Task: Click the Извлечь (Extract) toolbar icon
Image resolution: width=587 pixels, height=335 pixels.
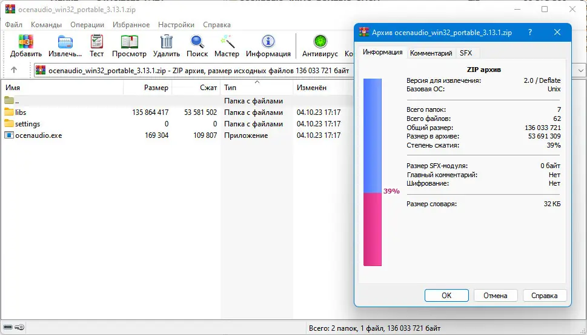Action: pos(65,42)
